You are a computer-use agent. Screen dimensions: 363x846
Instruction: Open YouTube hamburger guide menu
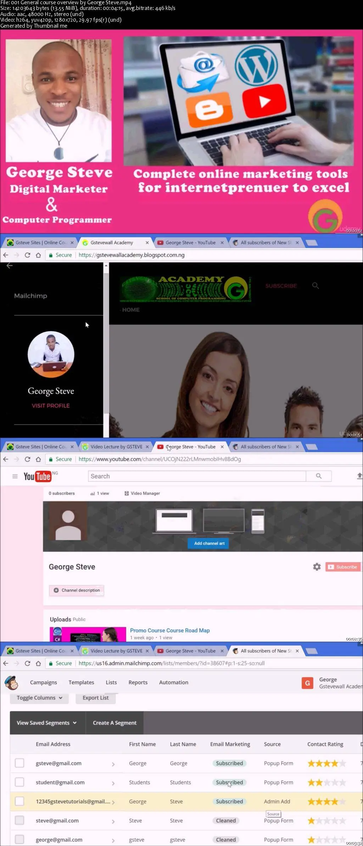tap(15, 476)
